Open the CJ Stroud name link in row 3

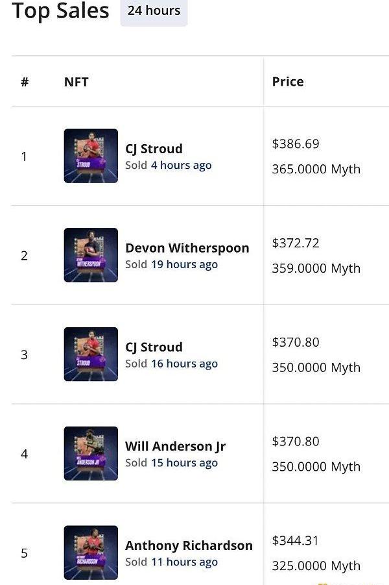(154, 347)
